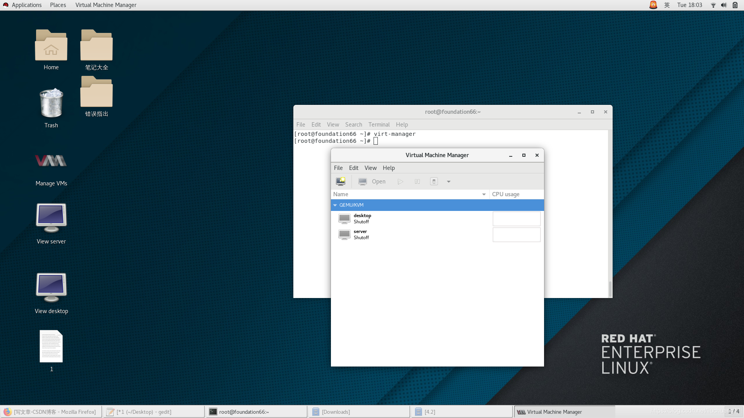744x418 pixels.
Task: Sort by CPU usage column
Action: [517, 194]
